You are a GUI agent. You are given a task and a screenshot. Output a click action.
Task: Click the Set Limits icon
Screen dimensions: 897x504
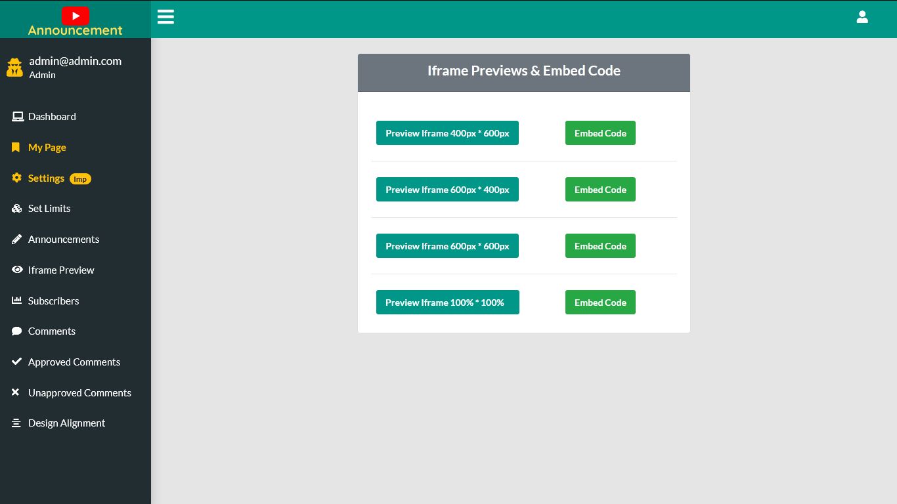[16, 208]
